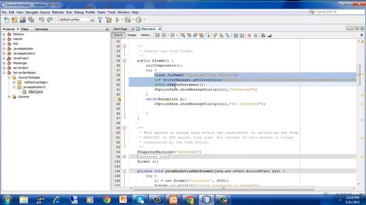The image size is (366, 205).
Task: Expand the Libraries node
Action: point(9,97)
